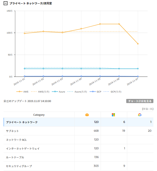Toggle the Azure(先週) legend entry
The width and height of the screenshot is (157, 171).
tap(76, 92)
